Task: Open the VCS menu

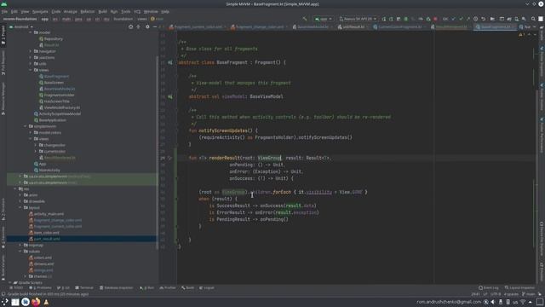Action: pyautogui.click(x=137, y=11)
